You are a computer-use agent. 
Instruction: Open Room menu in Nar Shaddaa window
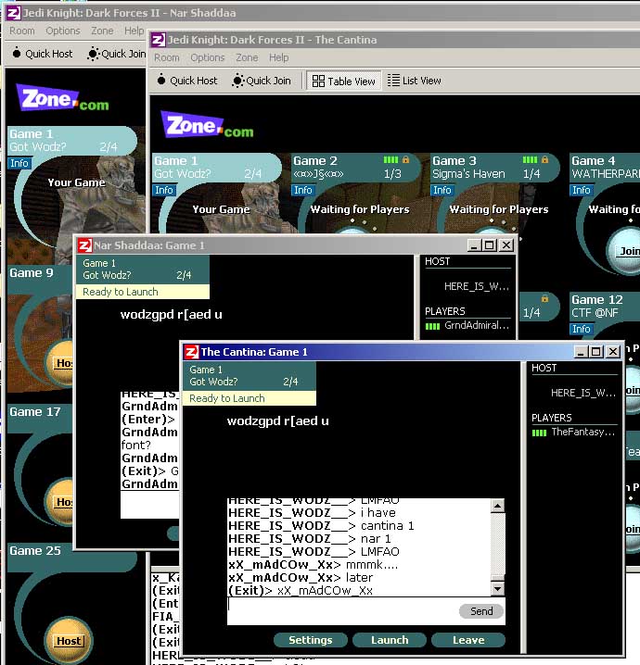coord(22,31)
